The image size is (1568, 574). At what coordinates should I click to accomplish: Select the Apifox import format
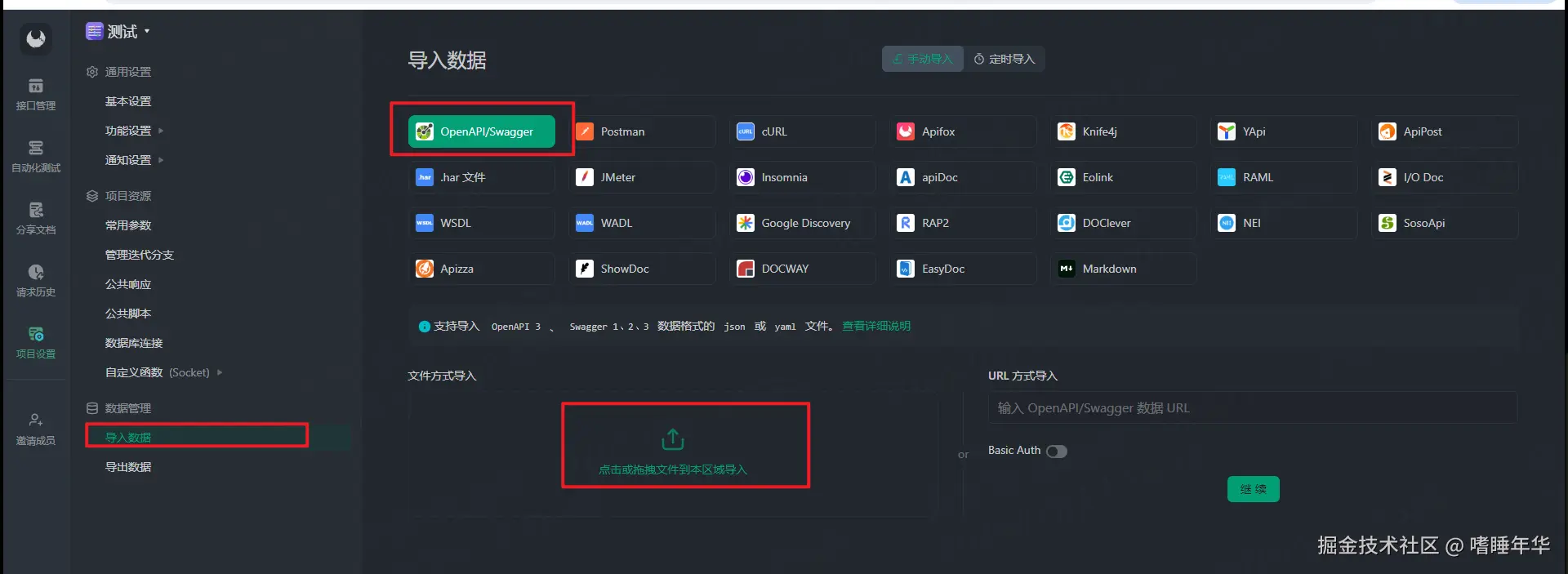pyautogui.click(x=963, y=131)
